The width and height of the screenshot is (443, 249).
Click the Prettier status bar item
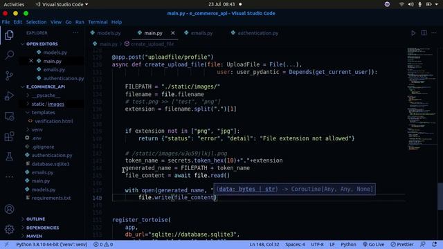[402, 244]
